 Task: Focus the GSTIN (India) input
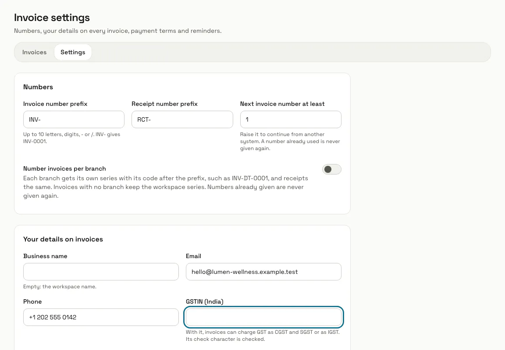click(263, 317)
